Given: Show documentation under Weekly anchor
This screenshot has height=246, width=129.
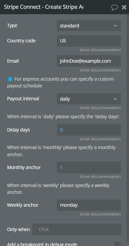Looking at the screenshot, I should 100,214.
